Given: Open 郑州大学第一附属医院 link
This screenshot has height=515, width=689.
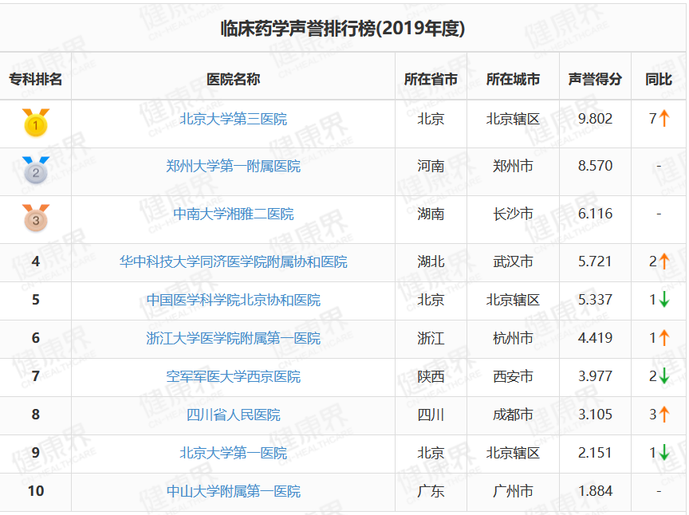Looking at the screenshot, I should click(x=234, y=166).
